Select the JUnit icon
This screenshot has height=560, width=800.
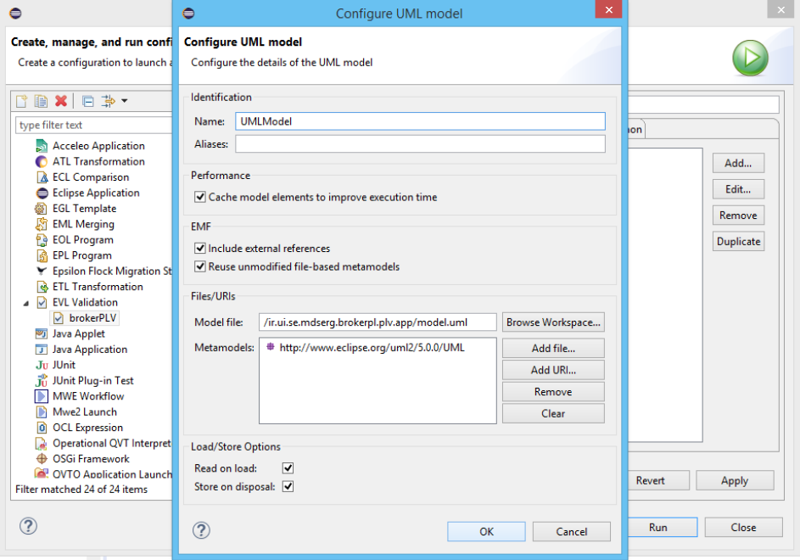point(42,366)
